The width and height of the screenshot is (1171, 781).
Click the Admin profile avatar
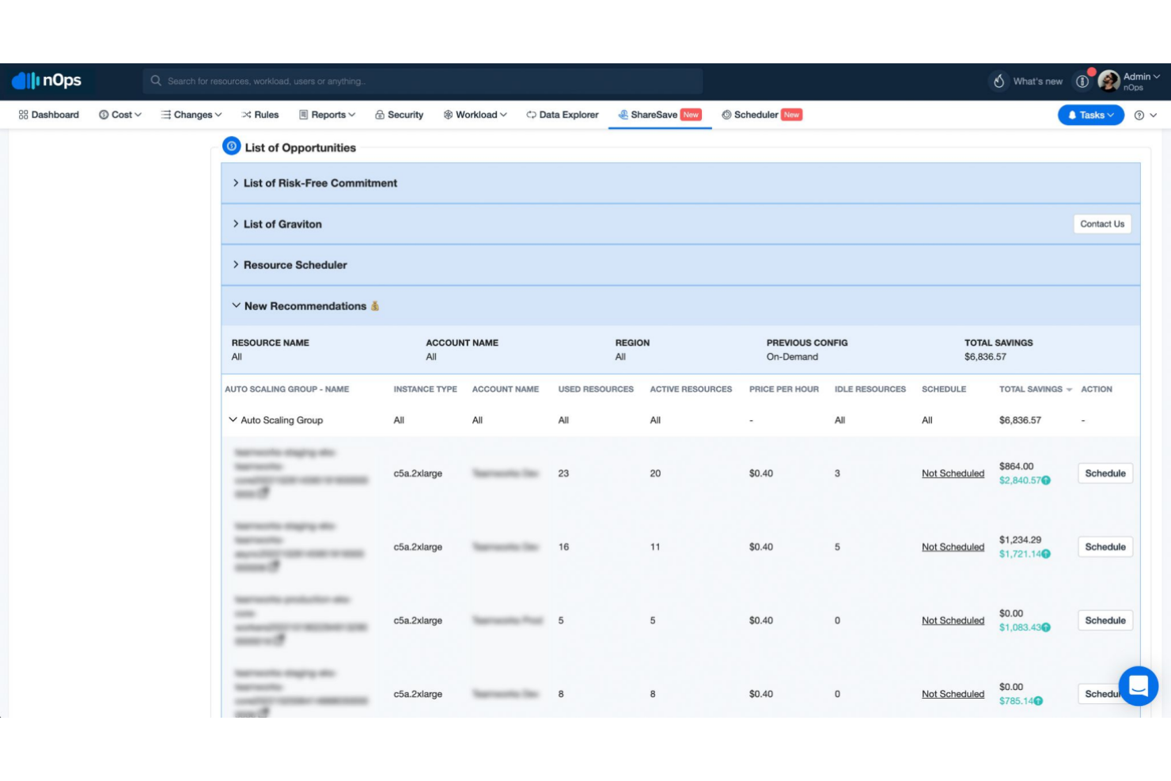(1111, 81)
